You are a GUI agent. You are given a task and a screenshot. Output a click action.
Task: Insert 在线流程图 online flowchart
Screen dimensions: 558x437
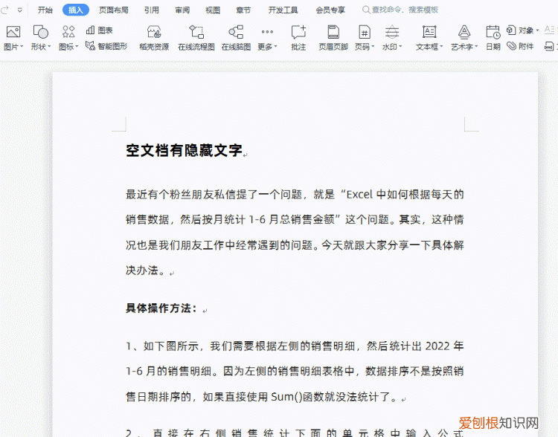coord(196,38)
